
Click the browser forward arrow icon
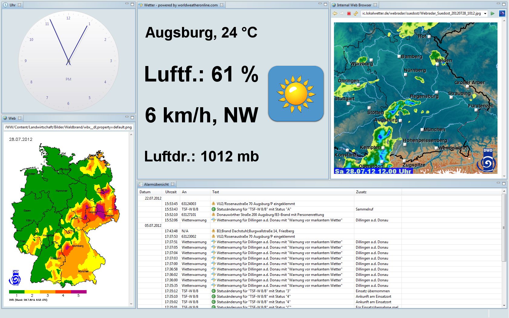point(342,13)
